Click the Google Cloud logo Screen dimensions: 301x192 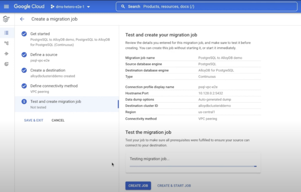coord(29,6)
